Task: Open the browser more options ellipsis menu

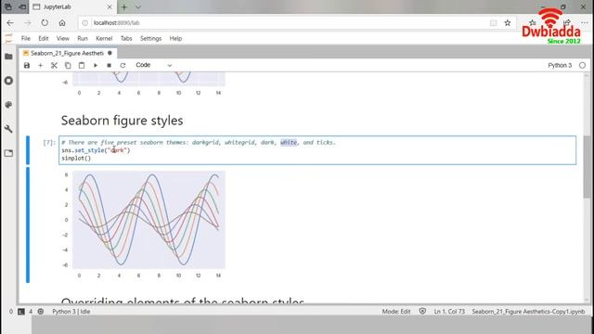Action: pos(585,22)
